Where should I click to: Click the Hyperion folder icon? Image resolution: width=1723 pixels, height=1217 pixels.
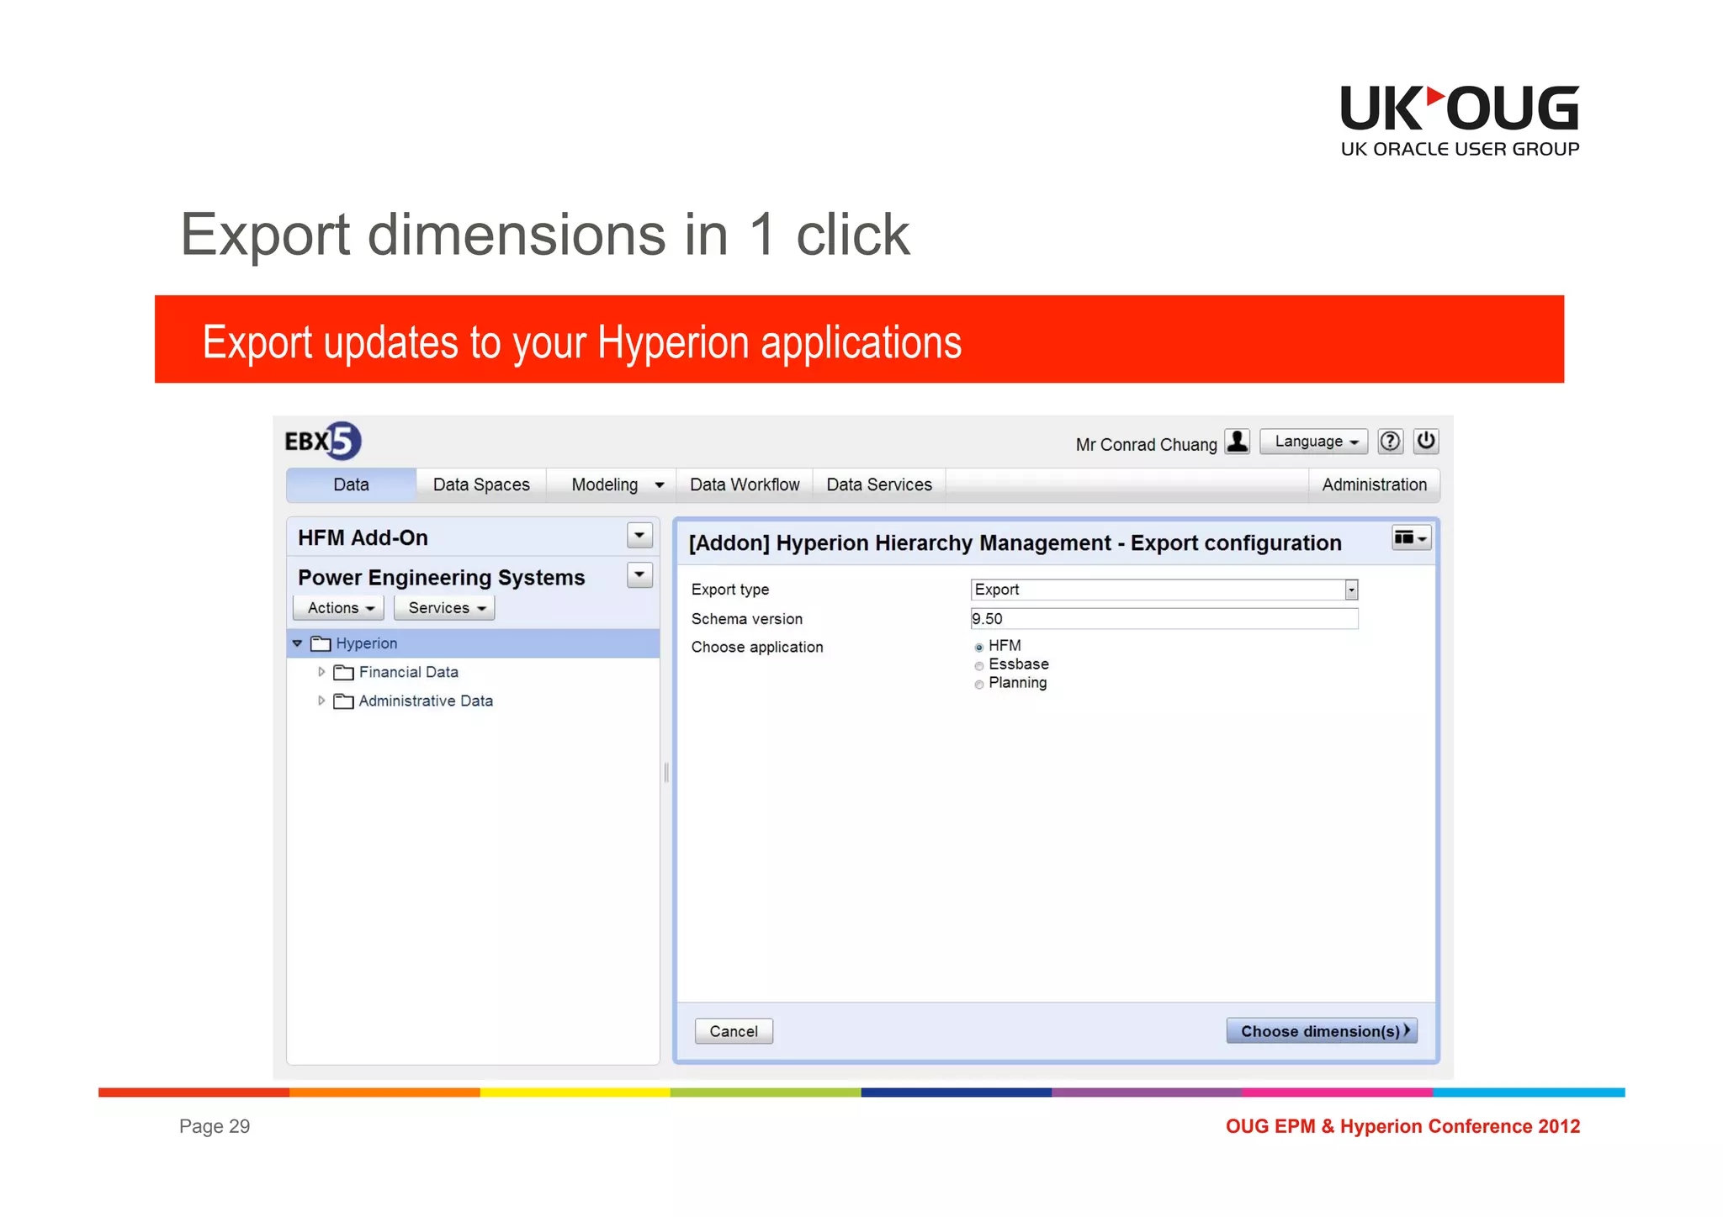(321, 644)
